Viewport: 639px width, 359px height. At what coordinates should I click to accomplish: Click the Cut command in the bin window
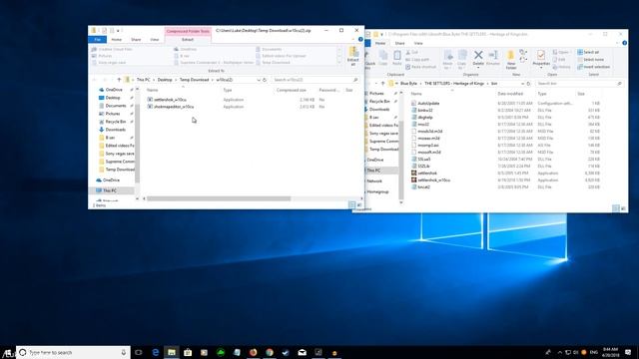[x=411, y=52]
